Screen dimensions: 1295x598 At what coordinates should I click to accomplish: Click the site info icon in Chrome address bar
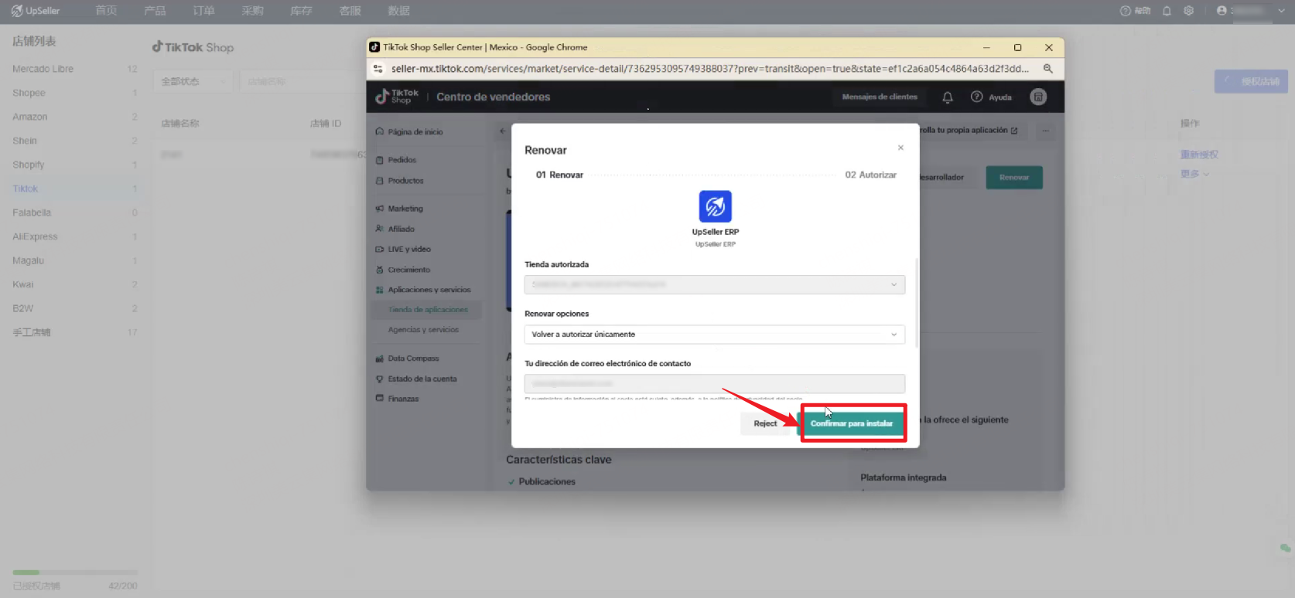[378, 69]
